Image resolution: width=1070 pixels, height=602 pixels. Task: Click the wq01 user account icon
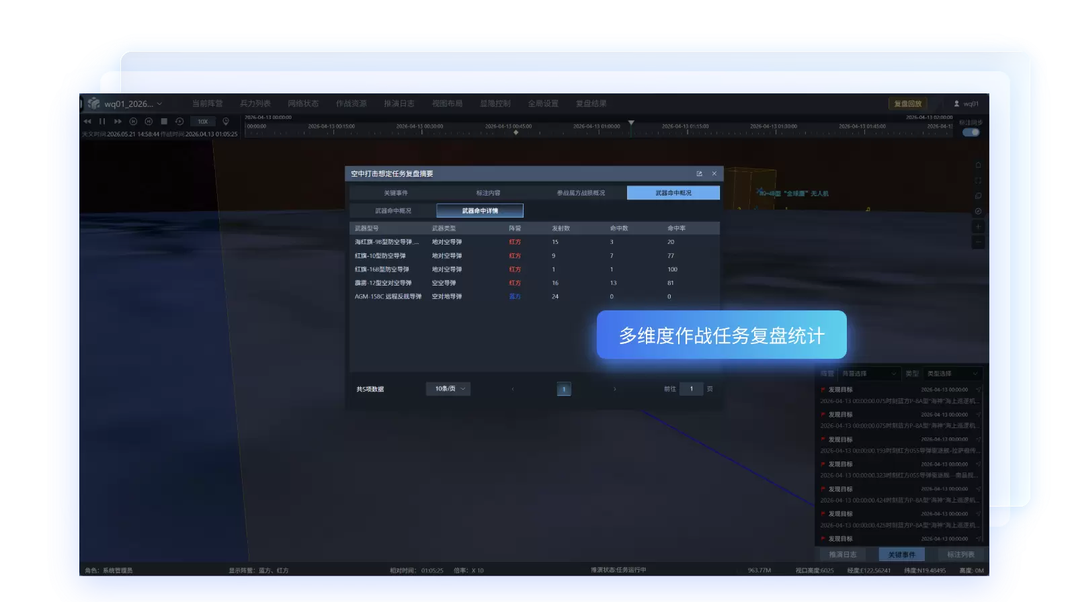956,103
